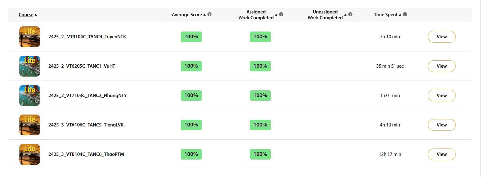Sort by Course column header

26,15
